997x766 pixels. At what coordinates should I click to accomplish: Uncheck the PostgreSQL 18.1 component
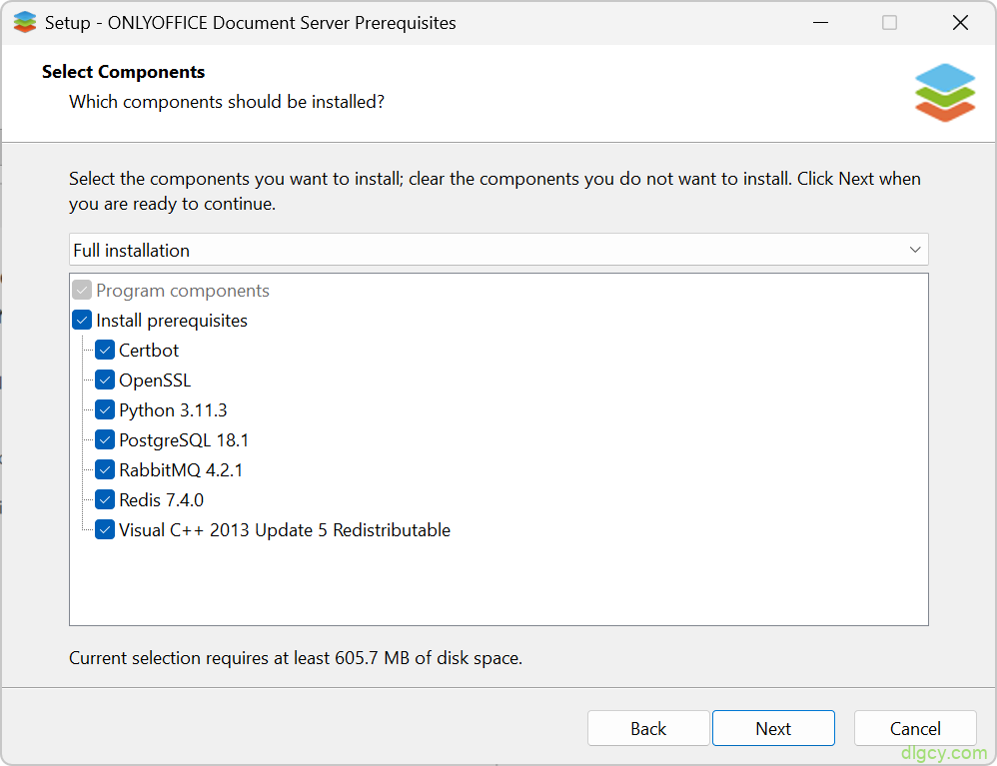point(105,439)
